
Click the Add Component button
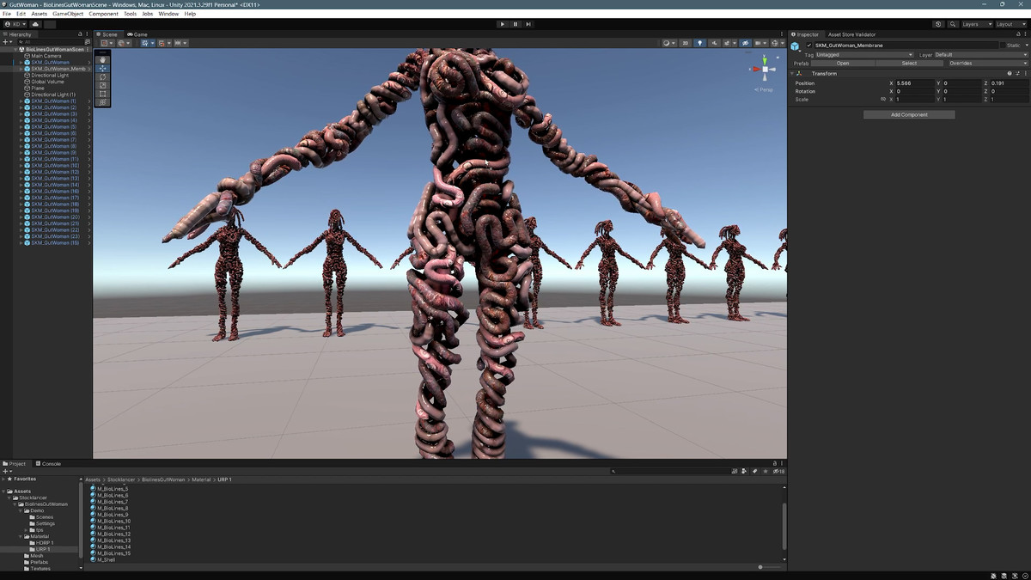(x=909, y=114)
